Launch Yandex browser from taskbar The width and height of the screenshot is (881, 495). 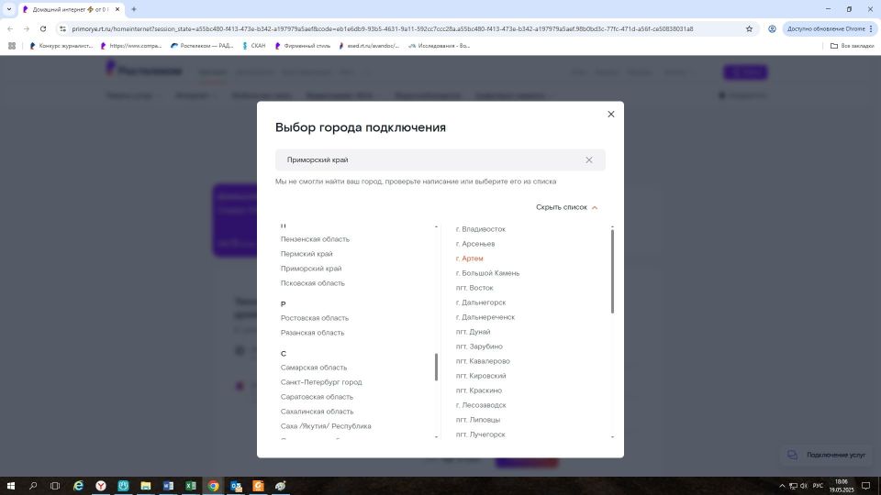tap(101, 486)
